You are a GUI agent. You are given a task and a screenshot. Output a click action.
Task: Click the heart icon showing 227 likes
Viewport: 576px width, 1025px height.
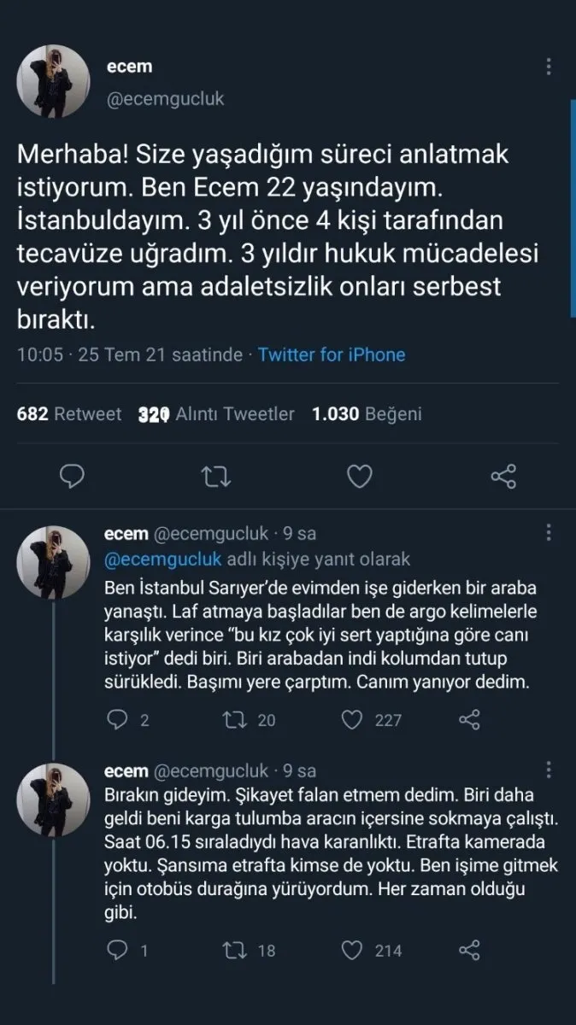click(350, 720)
